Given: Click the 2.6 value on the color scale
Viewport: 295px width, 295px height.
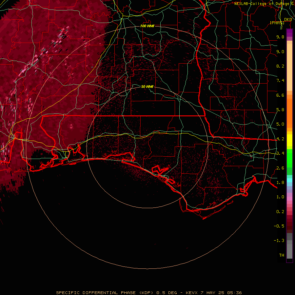Looking at the screenshot, I should 280,168.
